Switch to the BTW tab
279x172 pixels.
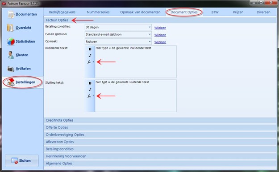[x=215, y=12]
